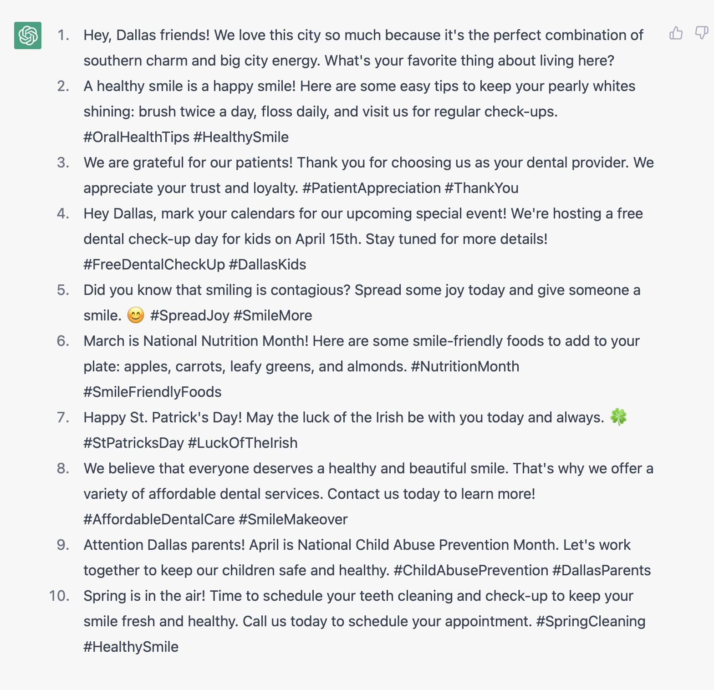714x690 pixels.
Task: Click the ChatGPT avatar logo
Action: click(28, 36)
